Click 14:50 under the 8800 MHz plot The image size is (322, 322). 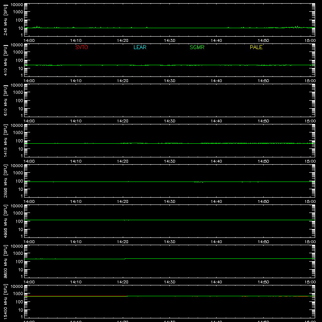point(263,282)
